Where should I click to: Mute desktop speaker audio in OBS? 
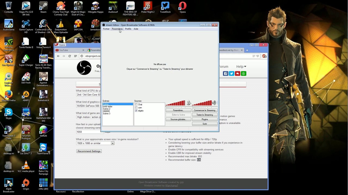click(x=214, y=103)
